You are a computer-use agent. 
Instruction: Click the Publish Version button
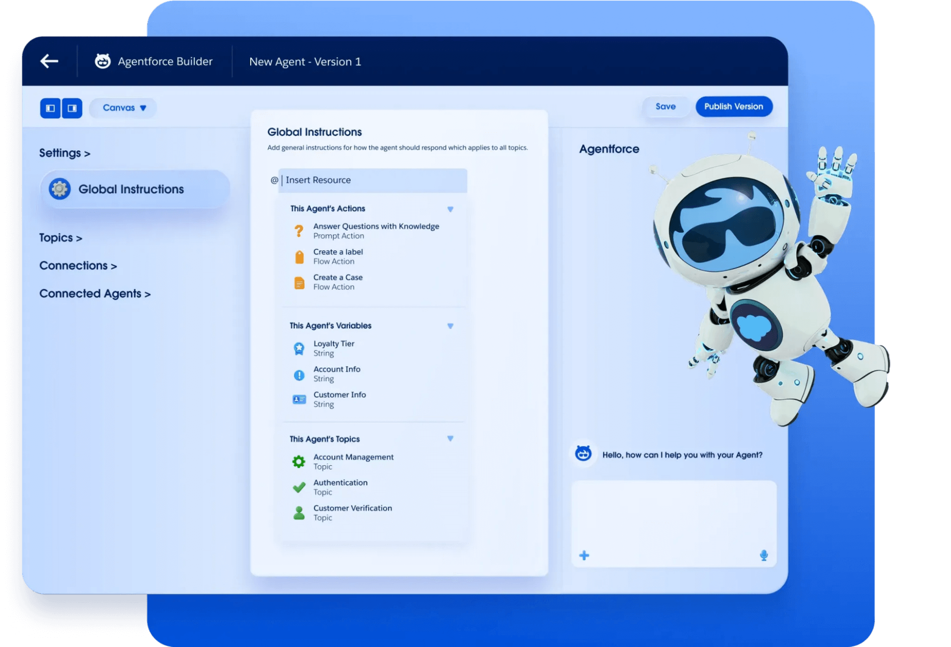[734, 107]
